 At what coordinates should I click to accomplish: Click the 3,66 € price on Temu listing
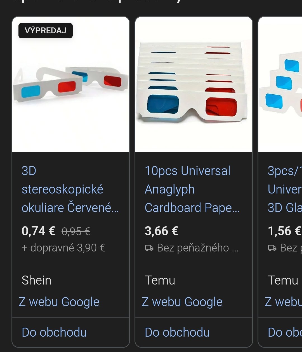[161, 231]
